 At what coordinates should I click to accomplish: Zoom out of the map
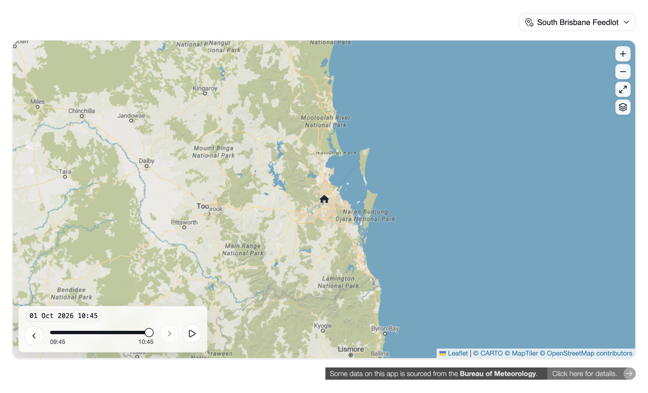(623, 72)
